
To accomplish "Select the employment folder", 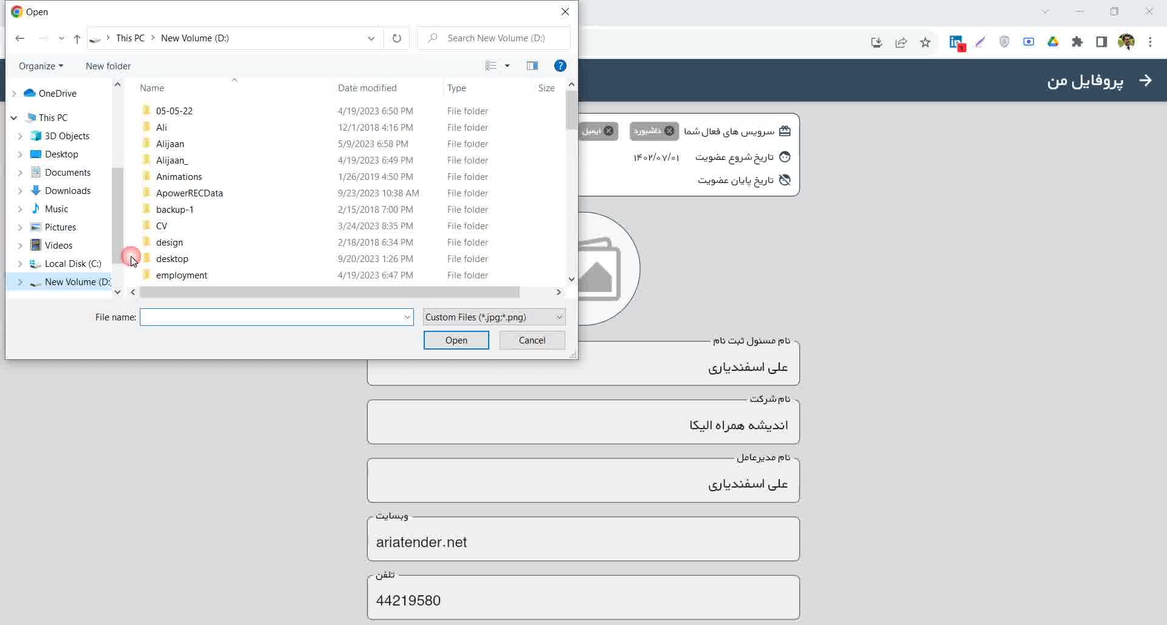I will point(181,275).
